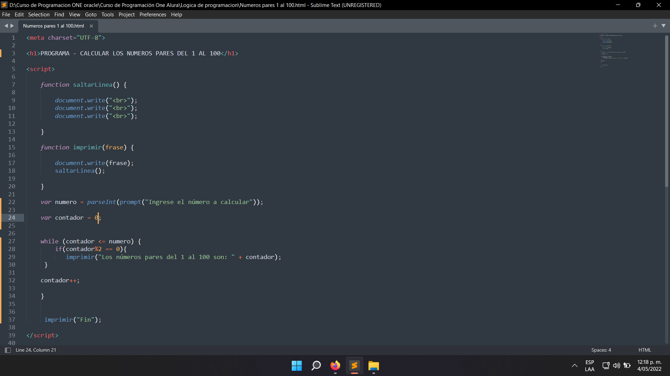Change indentation via 'Spaces: 4'
This screenshot has height=376, width=670.
601,350
